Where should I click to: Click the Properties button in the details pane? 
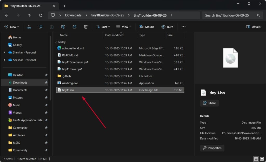point(212,148)
